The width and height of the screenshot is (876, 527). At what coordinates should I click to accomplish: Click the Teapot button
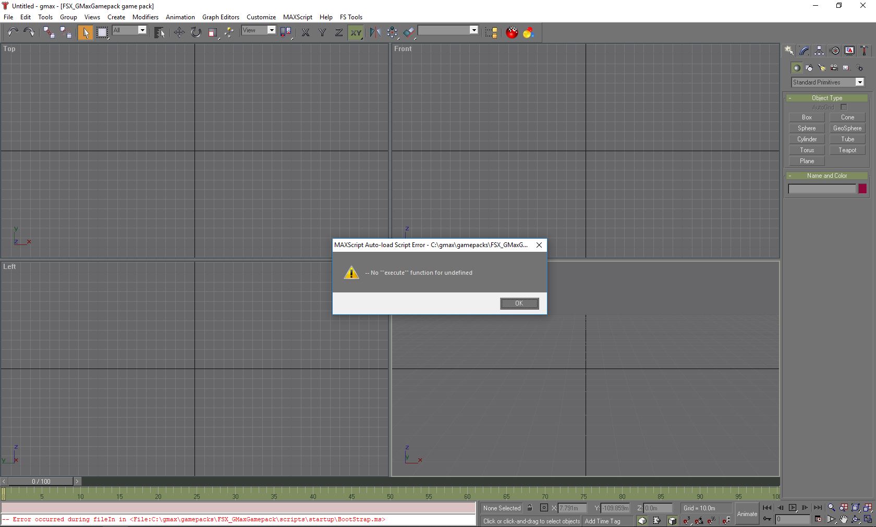(x=847, y=150)
